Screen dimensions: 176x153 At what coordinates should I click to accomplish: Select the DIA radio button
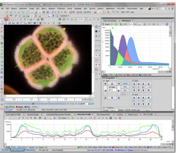pos(79,12)
